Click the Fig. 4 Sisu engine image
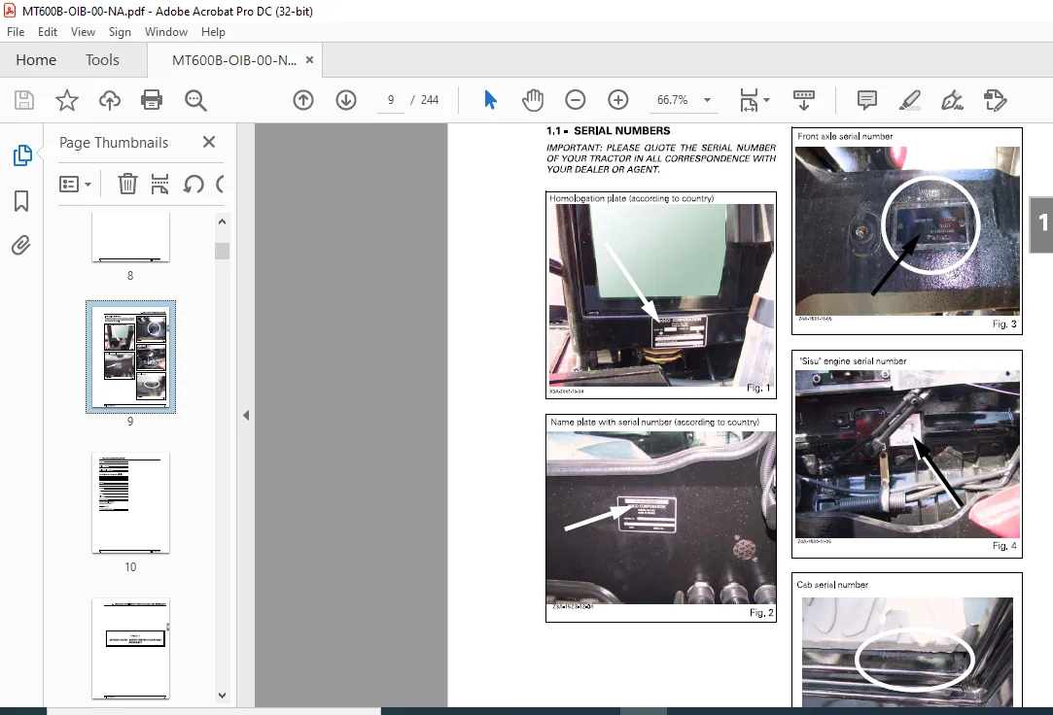 pyautogui.click(x=907, y=454)
